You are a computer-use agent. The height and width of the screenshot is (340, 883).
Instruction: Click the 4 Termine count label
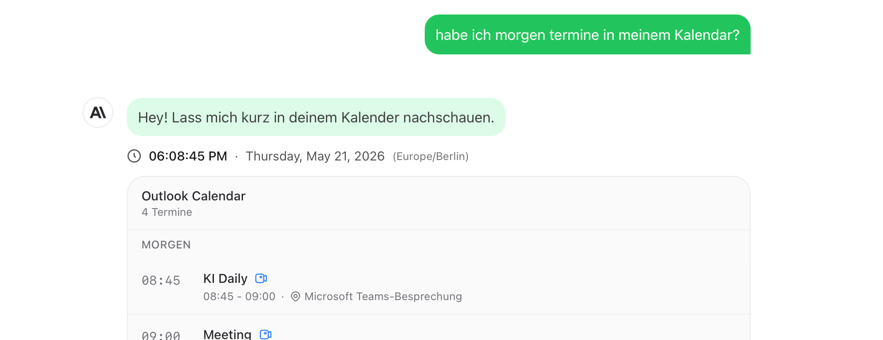pyautogui.click(x=167, y=212)
